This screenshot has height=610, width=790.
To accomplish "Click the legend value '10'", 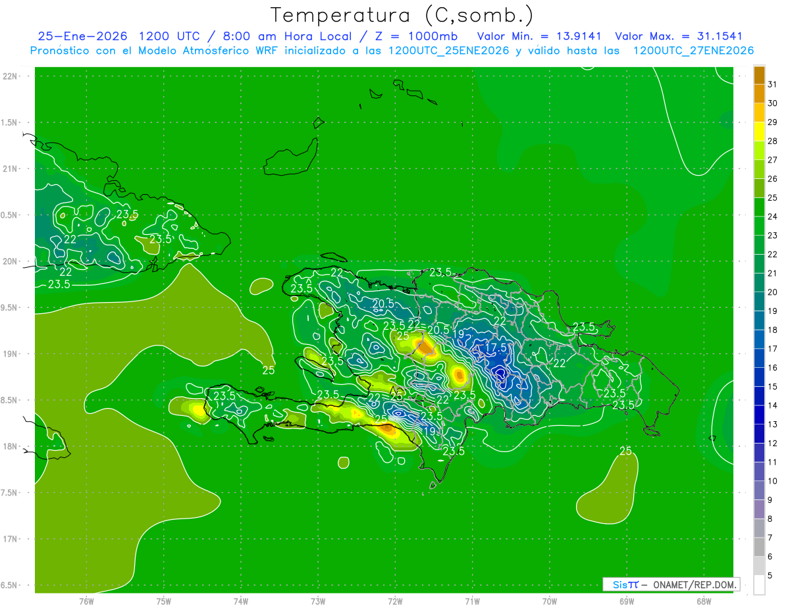I will click(x=773, y=481).
